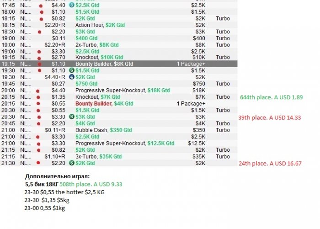Click the red dot on the 18:30 $2.20 row
The image size is (320, 229).
pyautogui.click(x=39, y=32)
